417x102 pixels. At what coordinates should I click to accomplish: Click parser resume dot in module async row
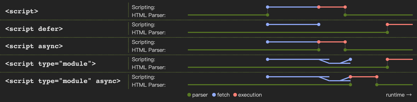tap(377, 84)
